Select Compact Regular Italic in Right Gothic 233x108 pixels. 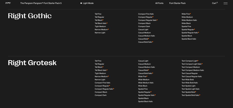click(148, 20)
